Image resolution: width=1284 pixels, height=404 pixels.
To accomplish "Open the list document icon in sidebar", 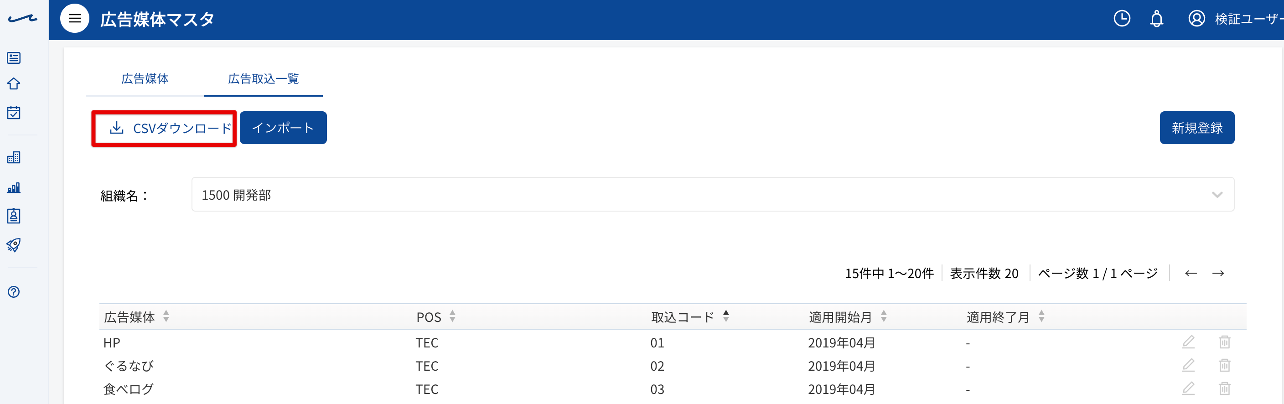I will click(14, 58).
